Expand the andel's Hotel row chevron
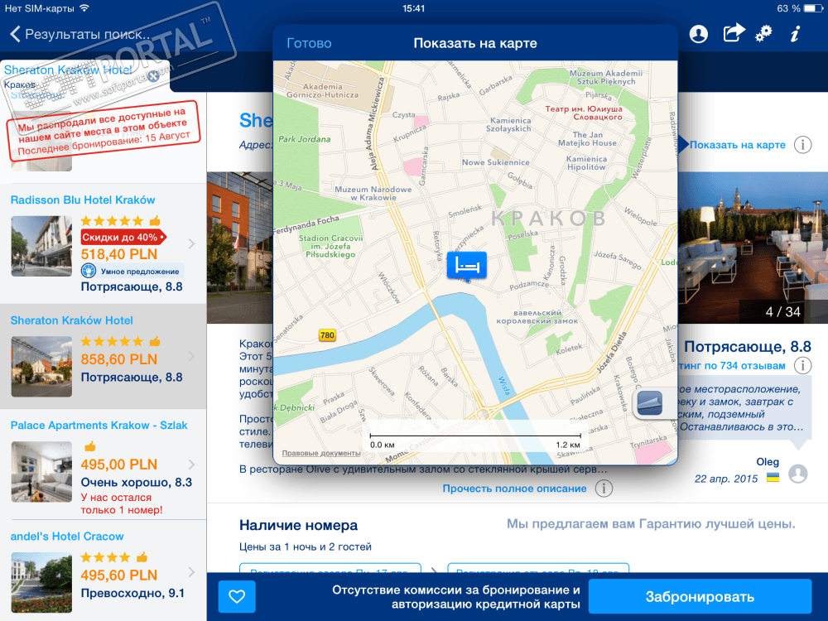 pos(192,572)
